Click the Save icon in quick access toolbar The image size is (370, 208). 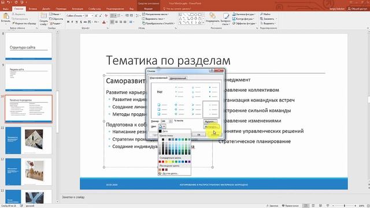click(x=3, y=2)
